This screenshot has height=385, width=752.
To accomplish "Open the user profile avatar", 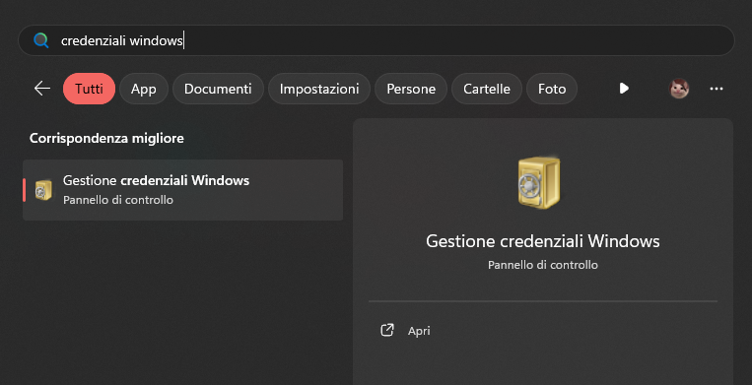I will [x=679, y=89].
